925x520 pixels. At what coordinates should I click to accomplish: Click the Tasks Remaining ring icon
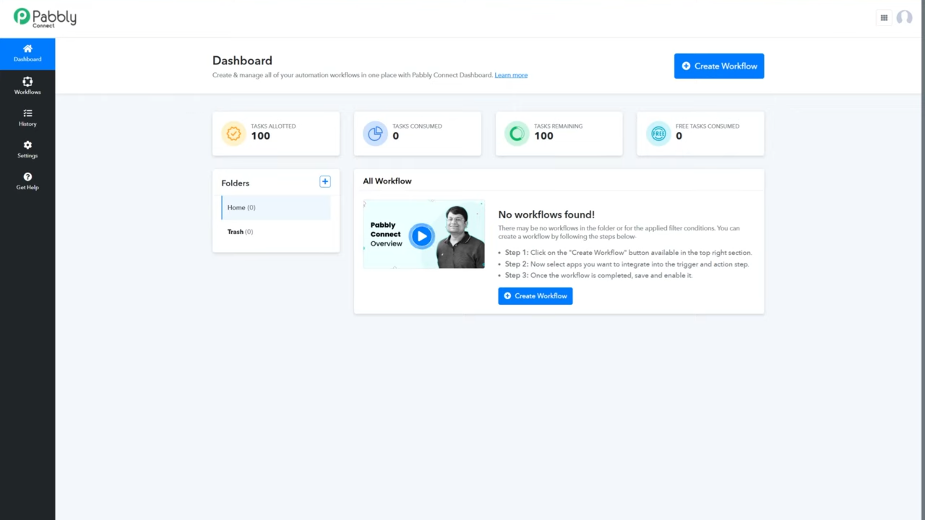pos(517,133)
